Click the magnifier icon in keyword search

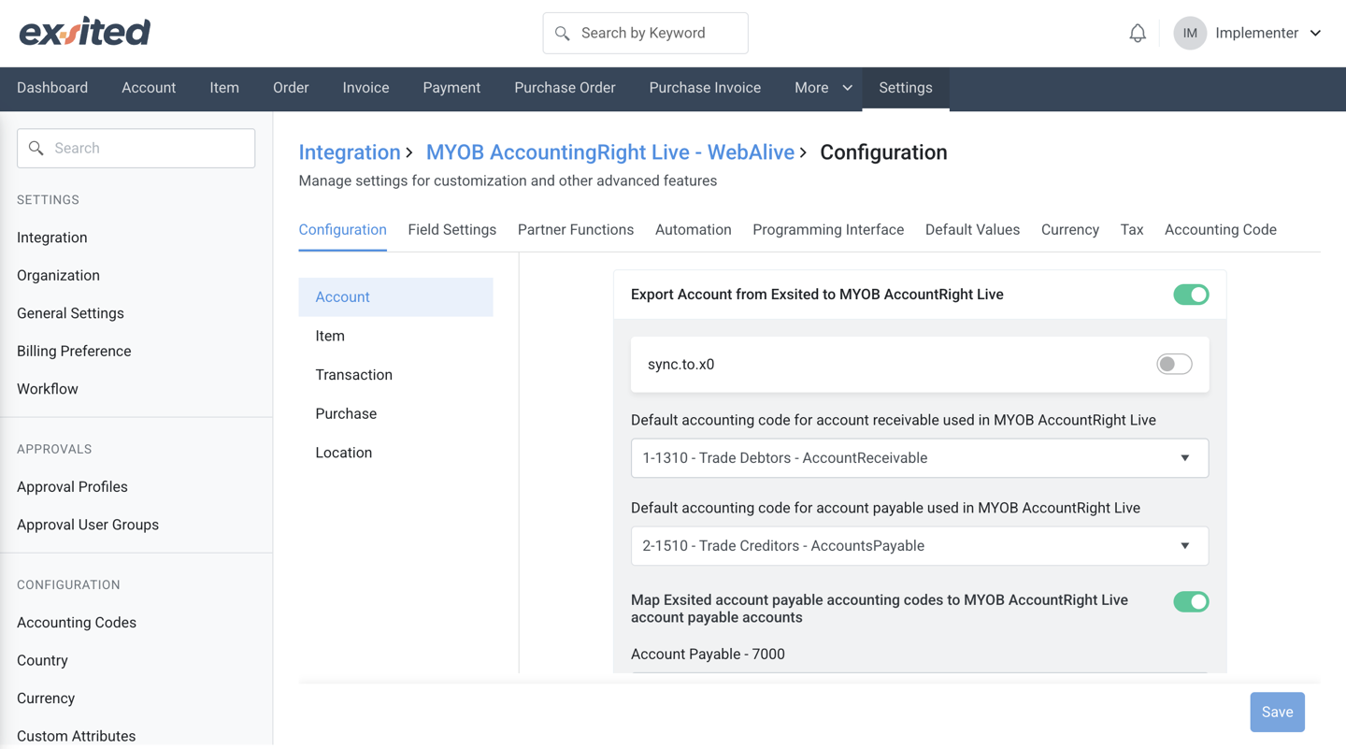coord(562,33)
